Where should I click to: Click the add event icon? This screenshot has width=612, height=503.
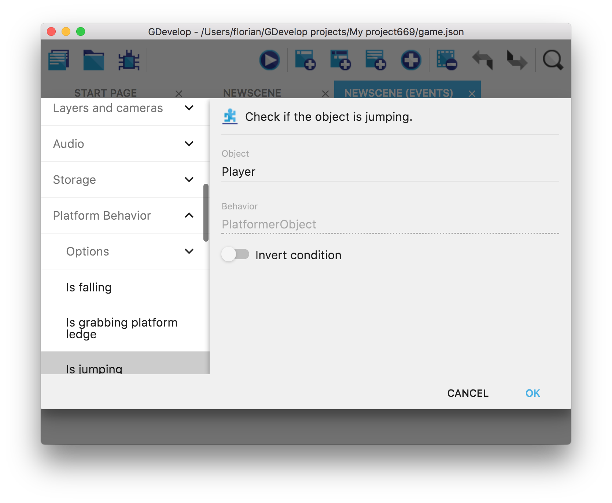point(305,60)
